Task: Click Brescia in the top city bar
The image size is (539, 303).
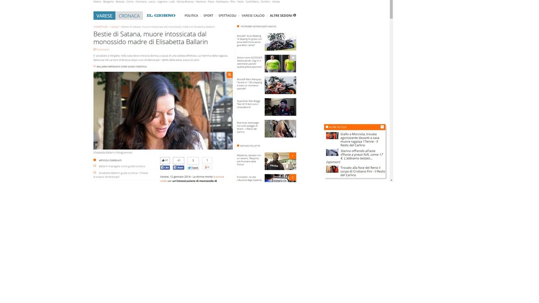Action: 120,2
